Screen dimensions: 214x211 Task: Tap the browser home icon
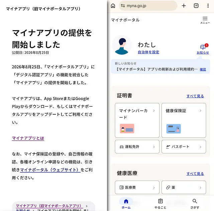pos(113,6)
